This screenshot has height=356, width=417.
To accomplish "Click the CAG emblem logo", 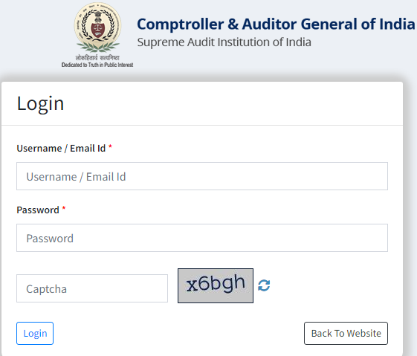I will coord(97,28).
